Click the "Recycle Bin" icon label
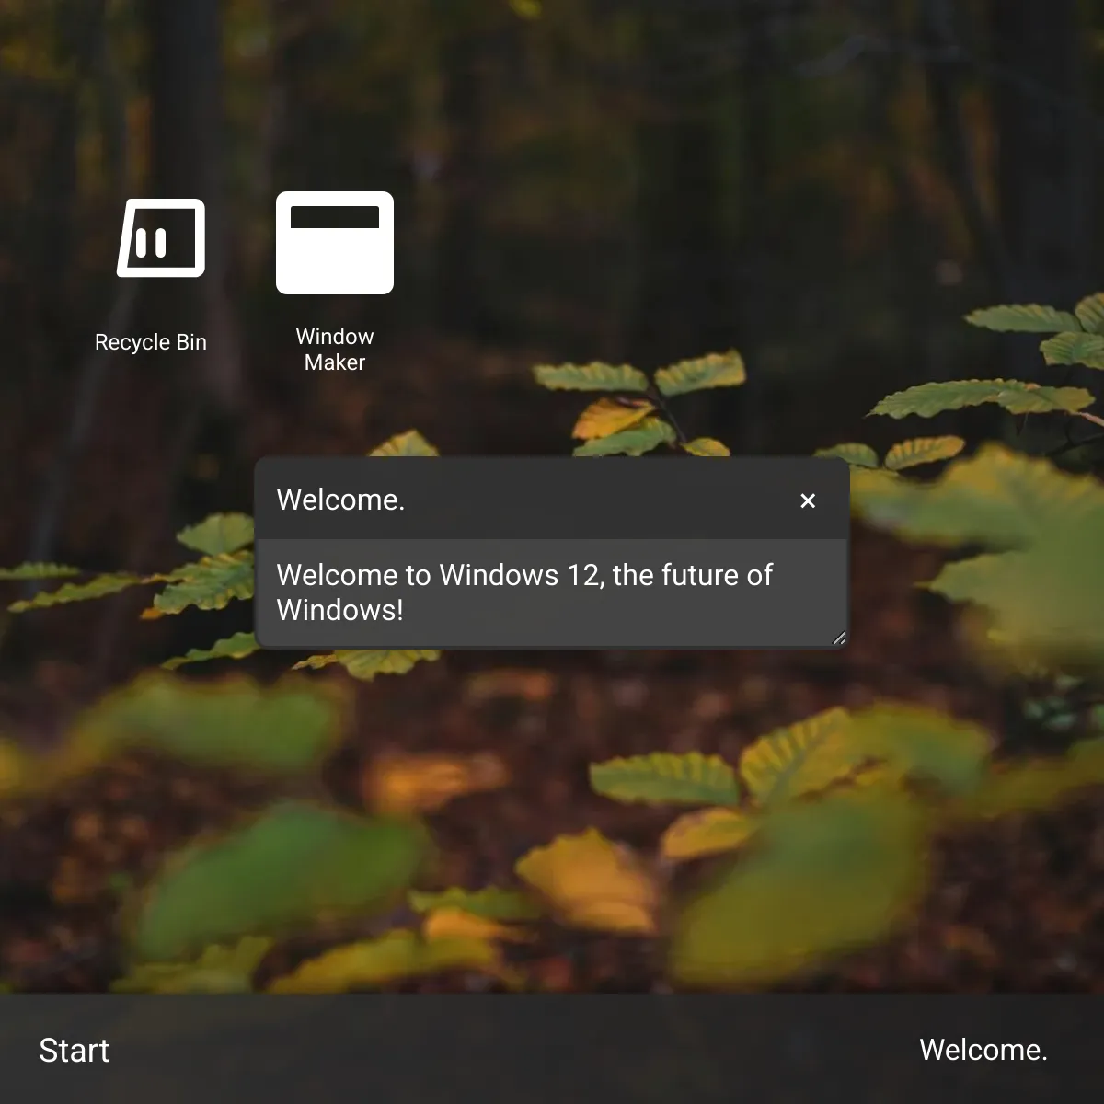The image size is (1104, 1104). coord(151,342)
